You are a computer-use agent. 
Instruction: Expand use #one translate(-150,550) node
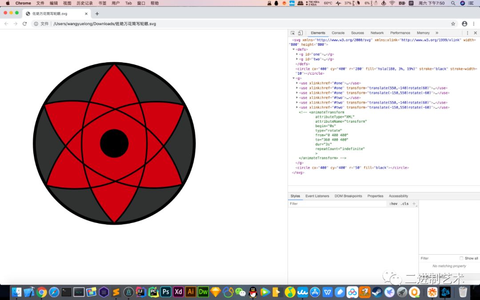(297, 93)
